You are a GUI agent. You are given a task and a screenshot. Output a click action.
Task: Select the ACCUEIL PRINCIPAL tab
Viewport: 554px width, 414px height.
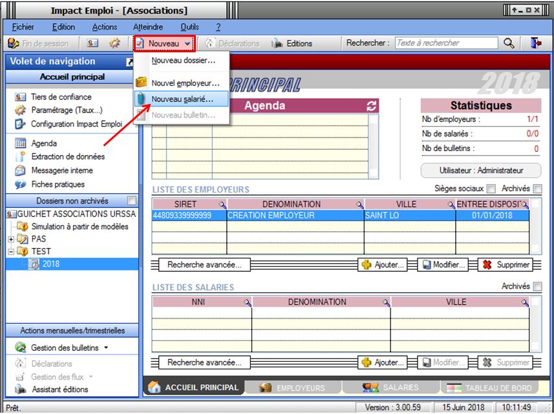click(194, 387)
